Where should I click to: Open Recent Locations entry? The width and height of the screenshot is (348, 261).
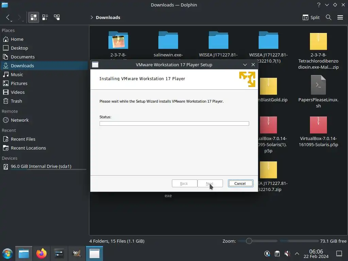[x=45, y=148]
